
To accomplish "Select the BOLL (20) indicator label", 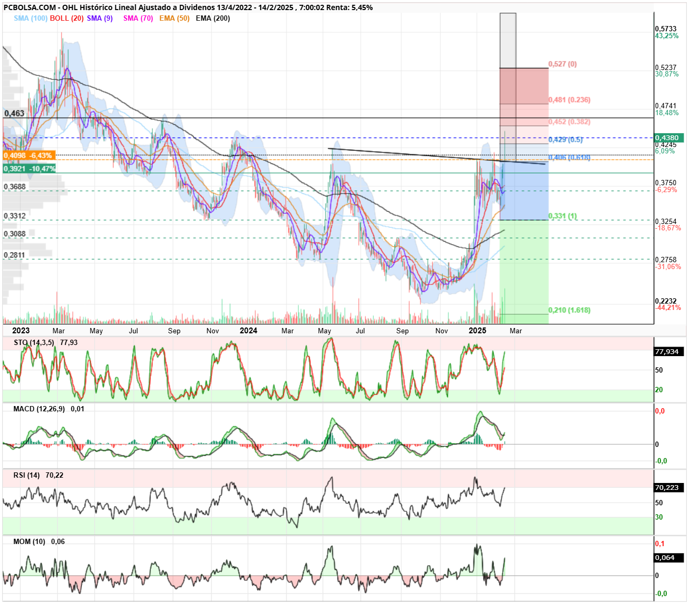I will click(x=67, y=18).
